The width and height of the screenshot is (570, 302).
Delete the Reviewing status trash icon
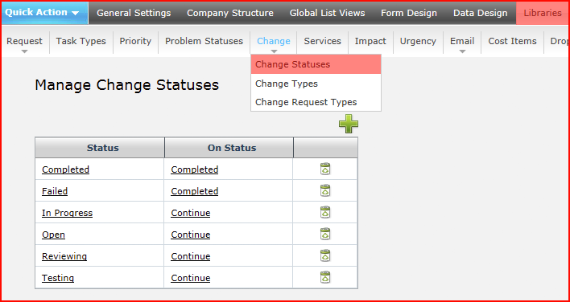pyautogui.click(x=325, y=255)
